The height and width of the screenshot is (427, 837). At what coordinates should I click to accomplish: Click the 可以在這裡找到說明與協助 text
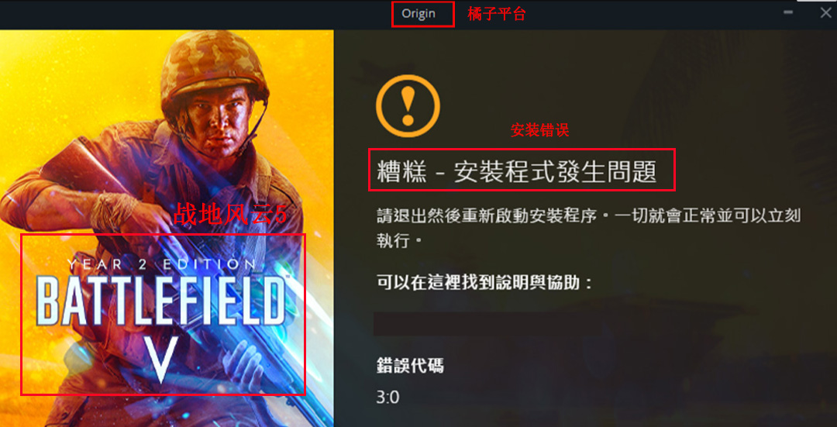tap(484, 282)
